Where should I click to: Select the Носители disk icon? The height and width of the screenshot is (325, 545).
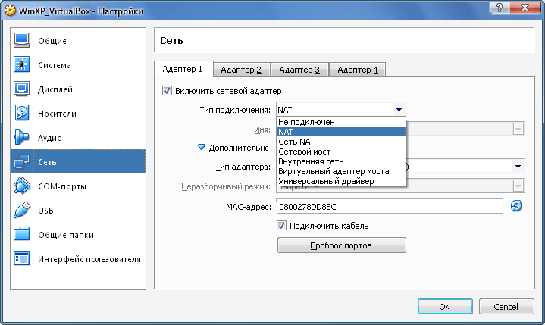tap(21, 114)
